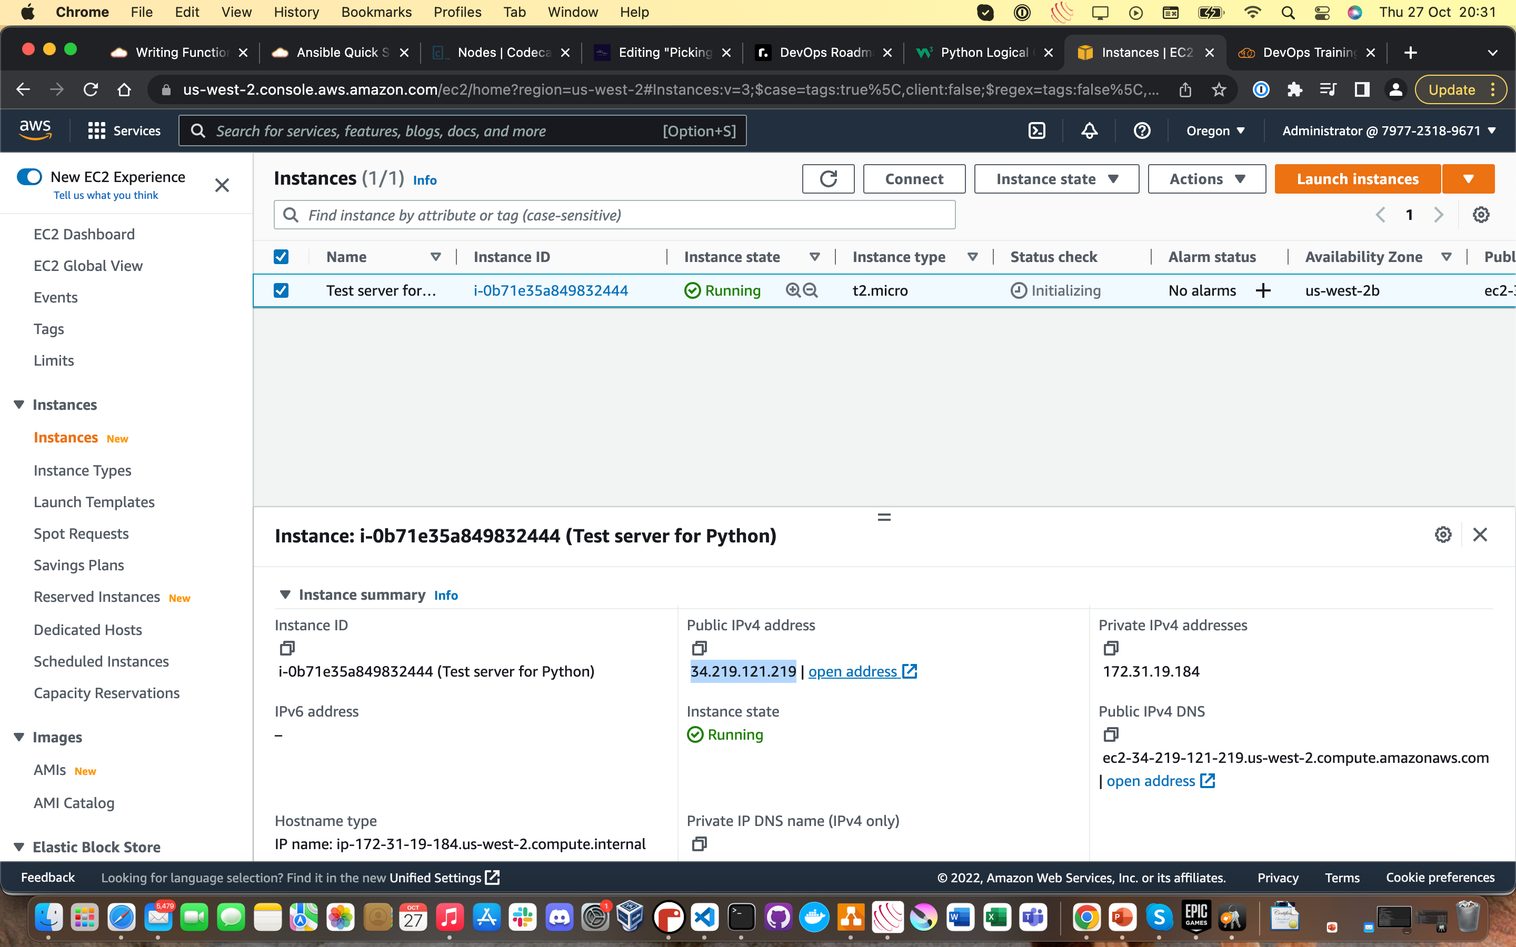Image resolution: width=1516 pixels, height=947 pixels.
Task: Toggle the New EC2 Experience switch
Action: pyautogui.click(x=29, y=177)
